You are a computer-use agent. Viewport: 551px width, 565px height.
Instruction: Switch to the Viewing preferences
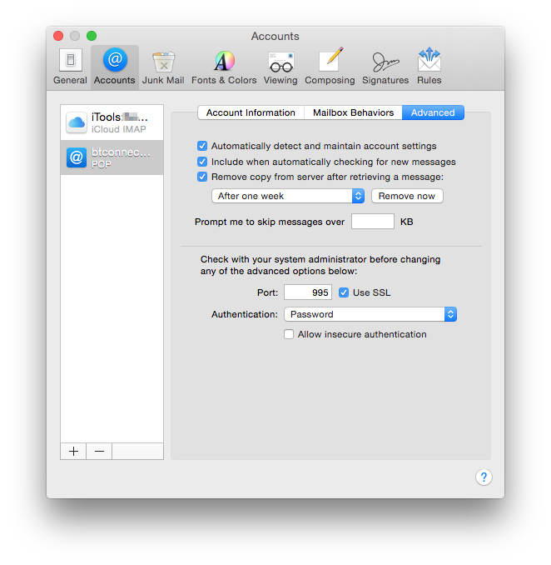pos(280,67)
